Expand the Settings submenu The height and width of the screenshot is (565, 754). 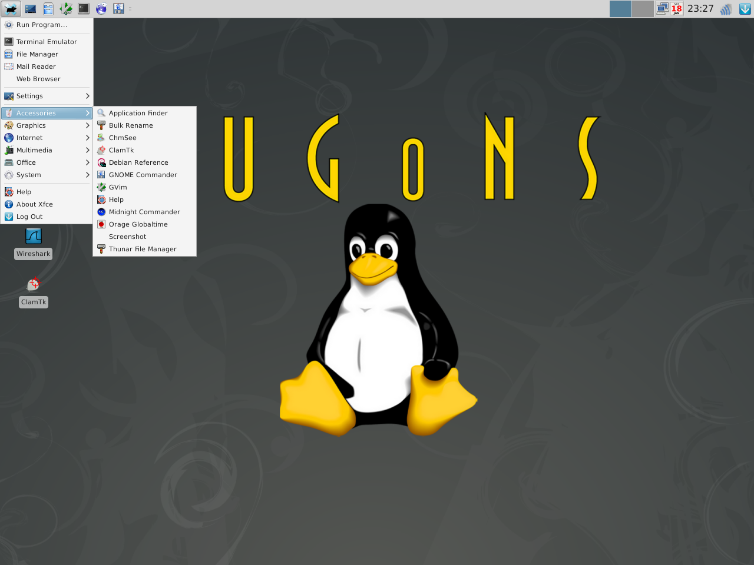(47, 96)
